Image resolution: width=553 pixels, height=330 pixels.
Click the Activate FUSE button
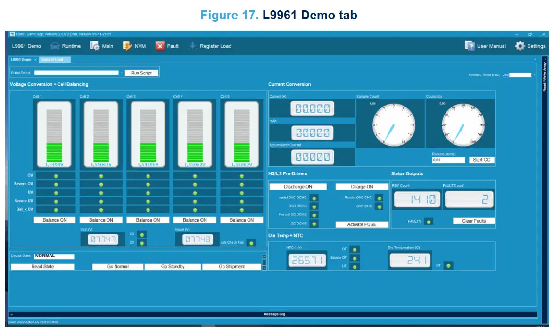coord(362,224)
